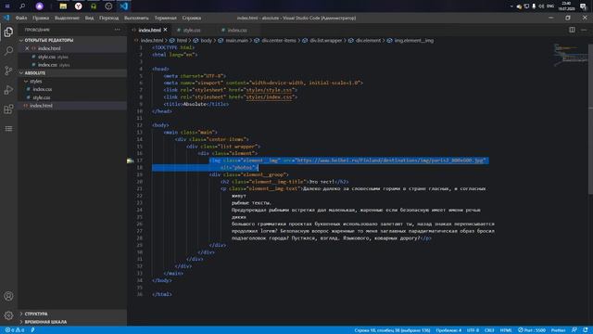Follow the styles/style.css href link
This screenshot has width=593, height=334.
pos(269,90)
